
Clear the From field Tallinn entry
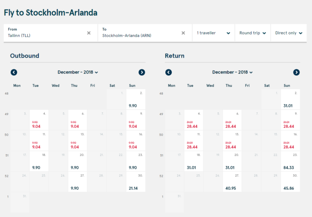coord(89,33)
